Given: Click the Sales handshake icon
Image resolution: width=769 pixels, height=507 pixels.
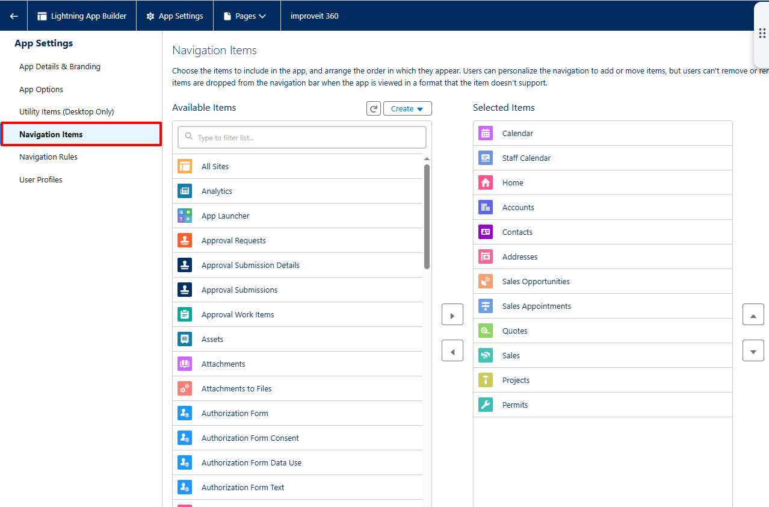Looking at the screenshot, I should 486,355.
